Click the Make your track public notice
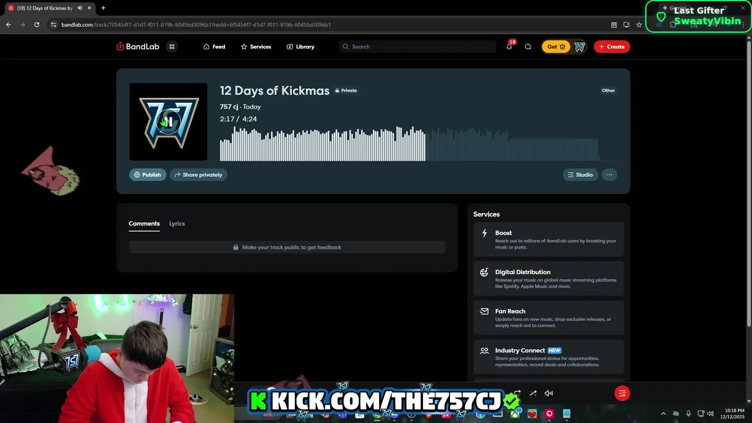 (287, 247)
